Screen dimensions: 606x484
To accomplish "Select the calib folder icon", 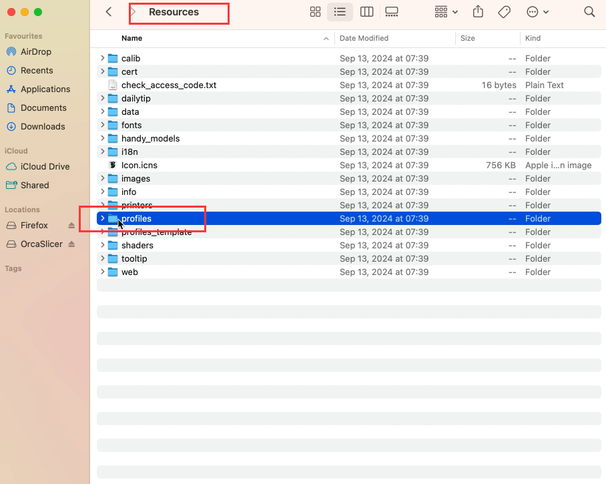I will (x=113, y=58).
